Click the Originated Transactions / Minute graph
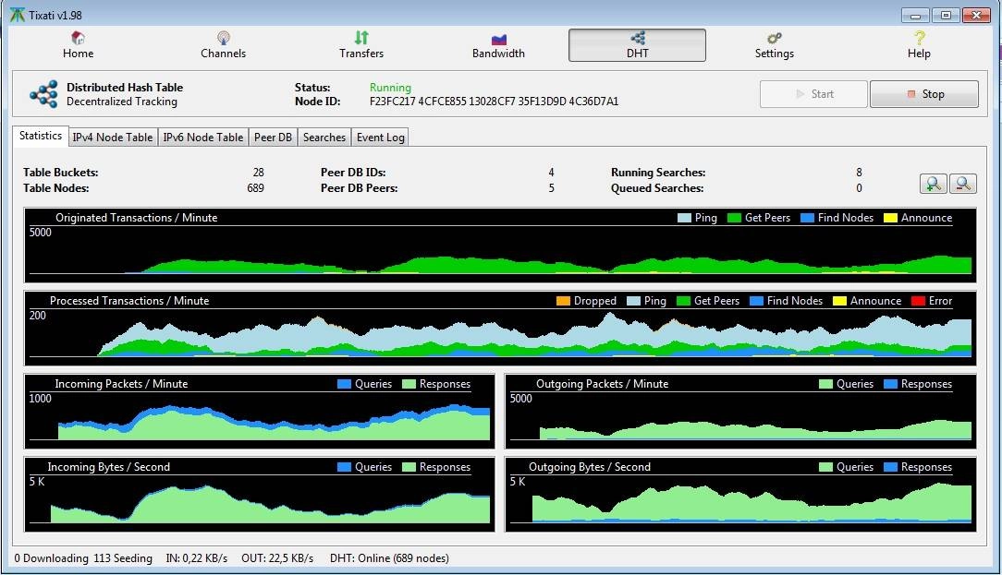The height and width of the screenshot is (575, 1002). 500,246
